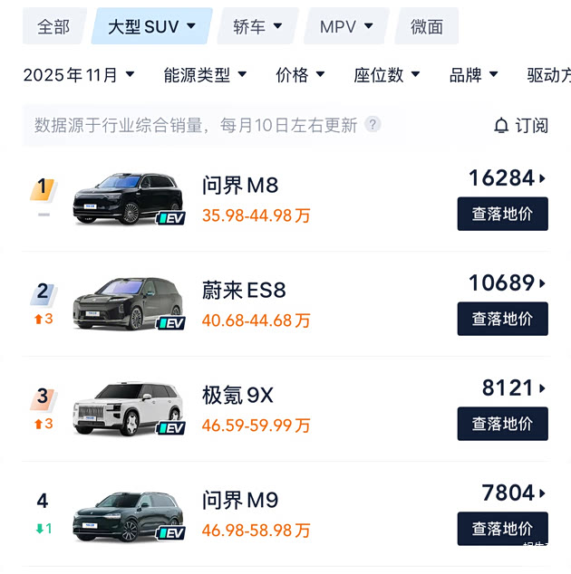571x574 pixels.
Task: Switch to the 全部 tab
Action: pyautogui.click(x=53, y=26)
